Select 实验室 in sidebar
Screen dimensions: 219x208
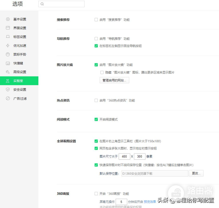19,81
